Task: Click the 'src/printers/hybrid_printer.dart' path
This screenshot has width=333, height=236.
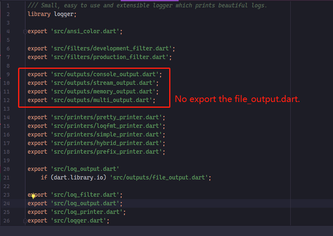Action: [x=106, y=143]
